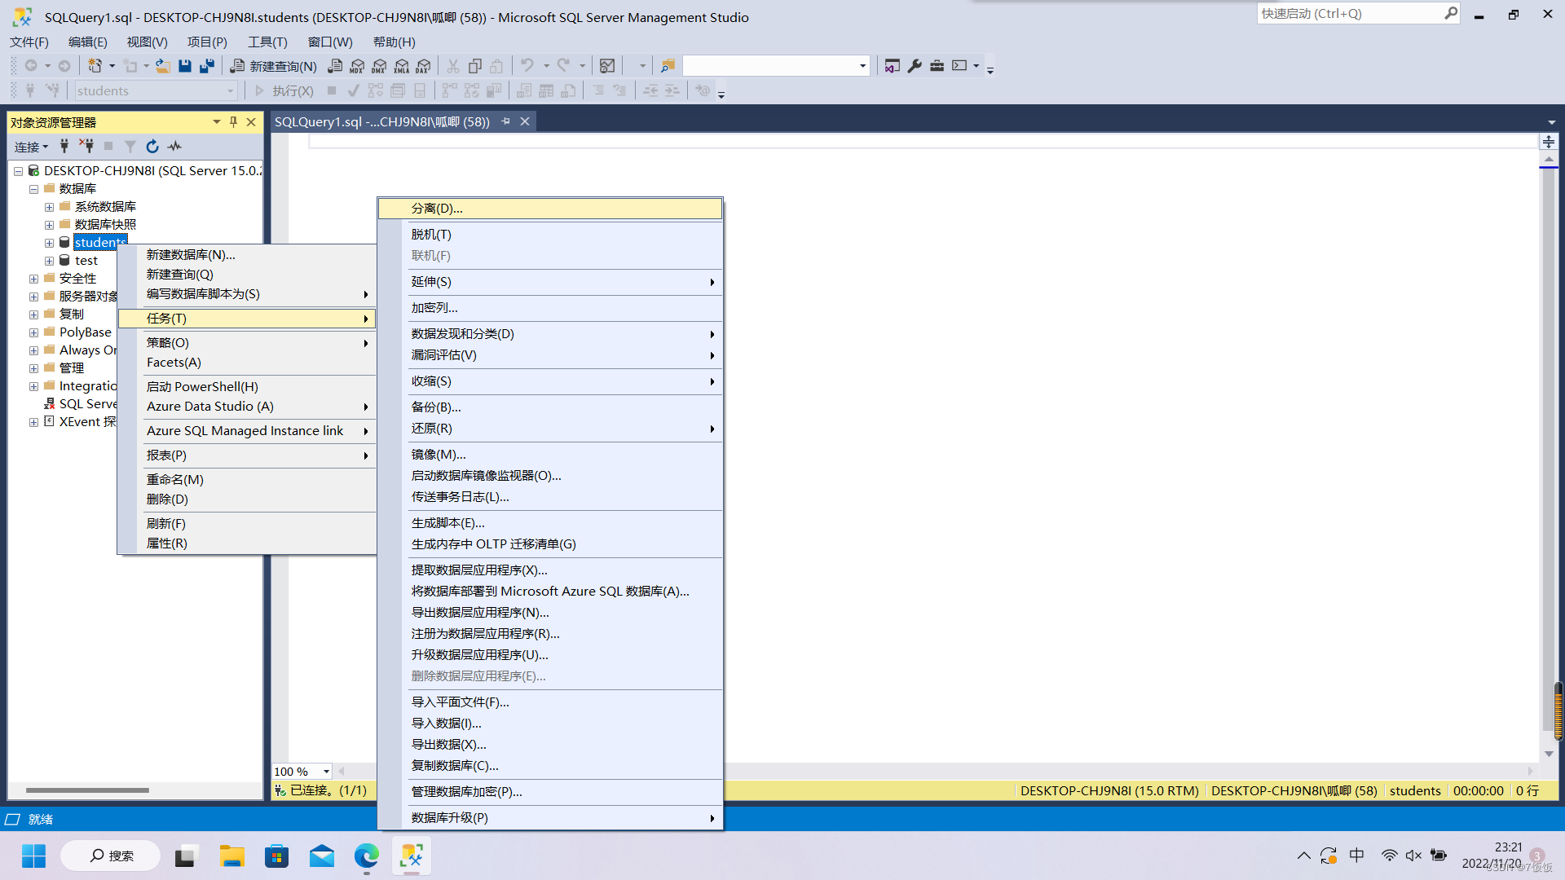Open SSMS from the Windows taskbar
This screenshot has height=880, width=1565.
point(412,856)
